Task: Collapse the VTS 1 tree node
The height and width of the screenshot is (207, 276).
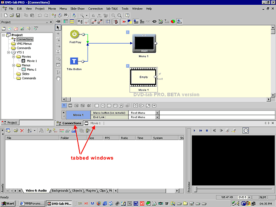Action: tap(9, 52)
